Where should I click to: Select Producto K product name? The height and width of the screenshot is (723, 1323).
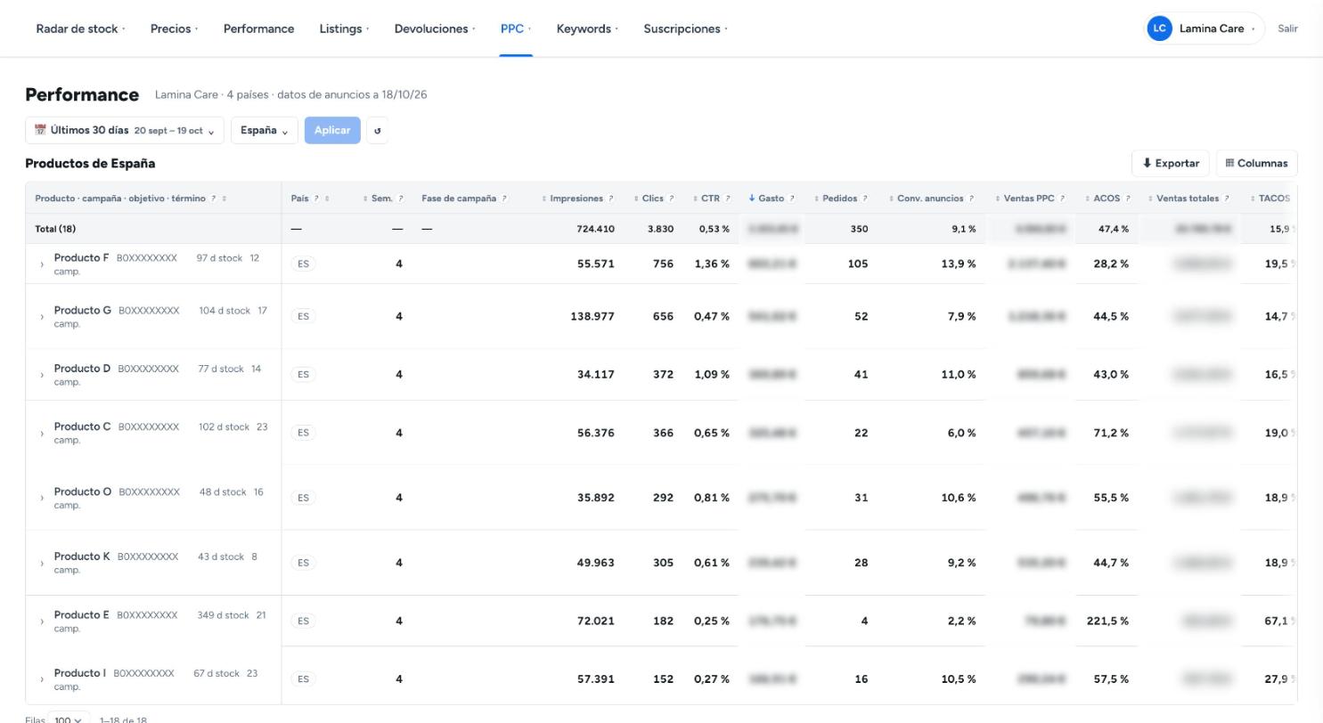82,556
